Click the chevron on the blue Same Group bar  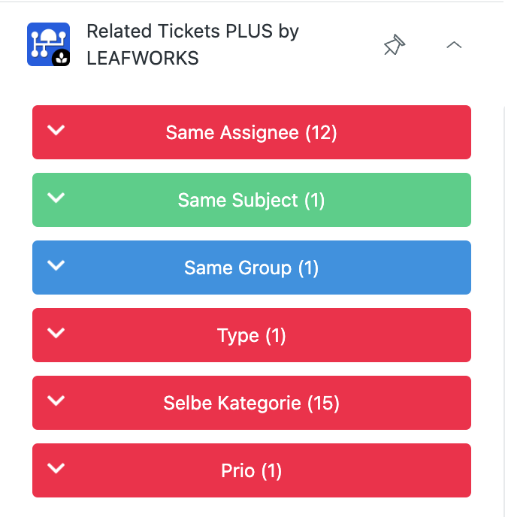[x=56, y=265]
